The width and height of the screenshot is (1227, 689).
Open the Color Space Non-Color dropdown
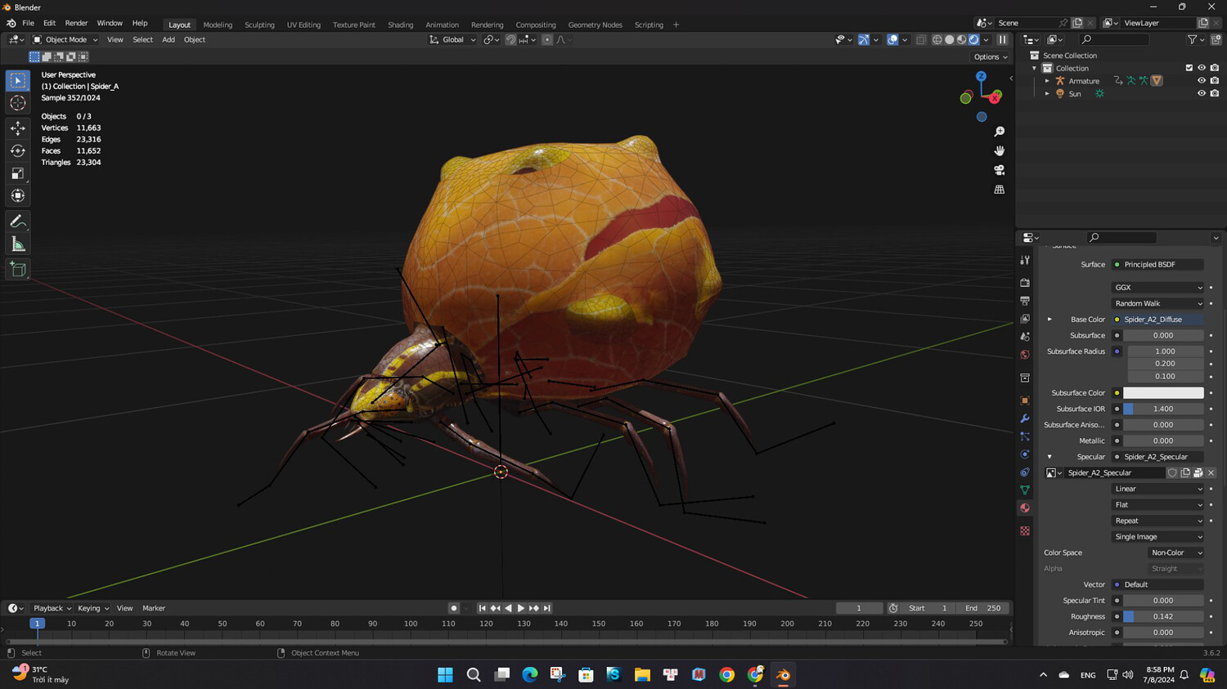(x=1176, y=553)
